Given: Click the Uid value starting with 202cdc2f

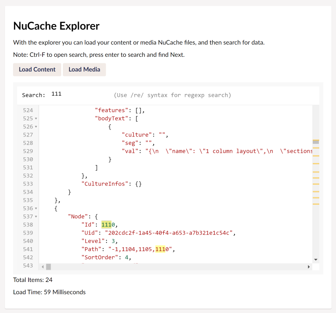Looking at the screenshot, I should (x=169, y=233).
